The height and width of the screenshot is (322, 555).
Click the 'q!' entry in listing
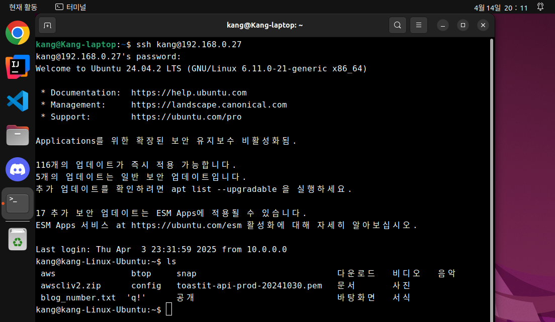tap(136, 297)
